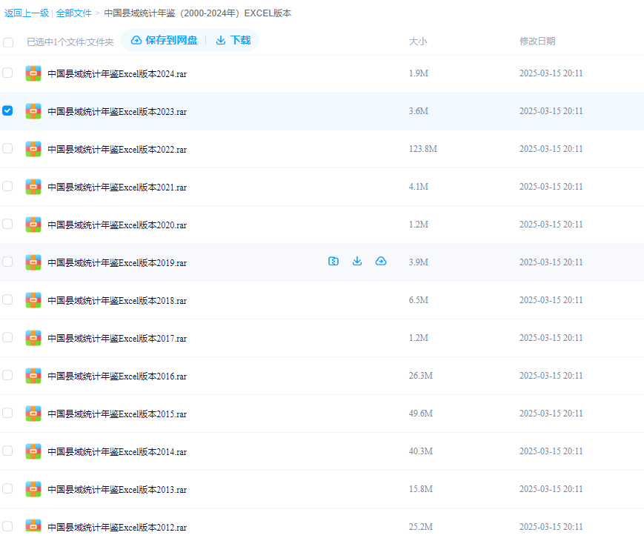Check the box for Excel版本2021.rar
Screen dimensions: 644x541
pos(7,186)
